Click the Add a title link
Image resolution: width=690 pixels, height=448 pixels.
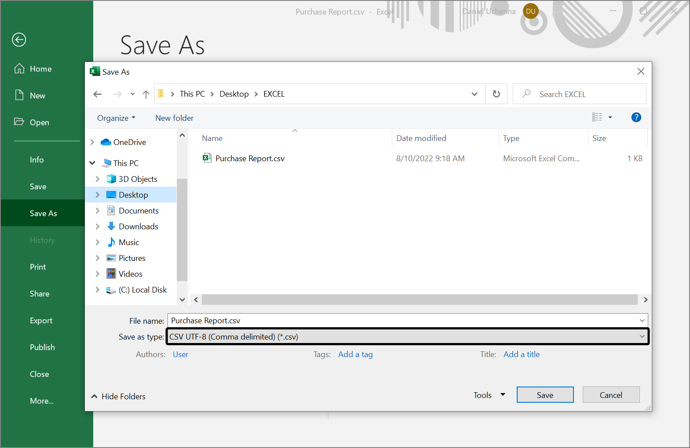(522, 354)
